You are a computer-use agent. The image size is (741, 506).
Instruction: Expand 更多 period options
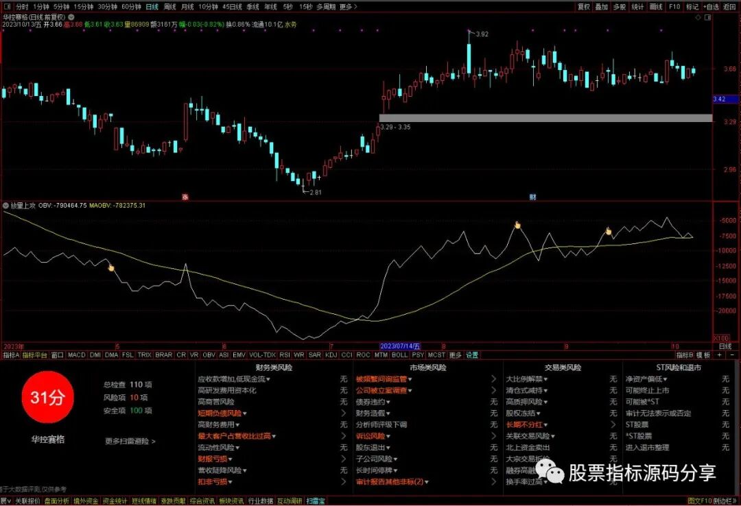coord(348,7)
